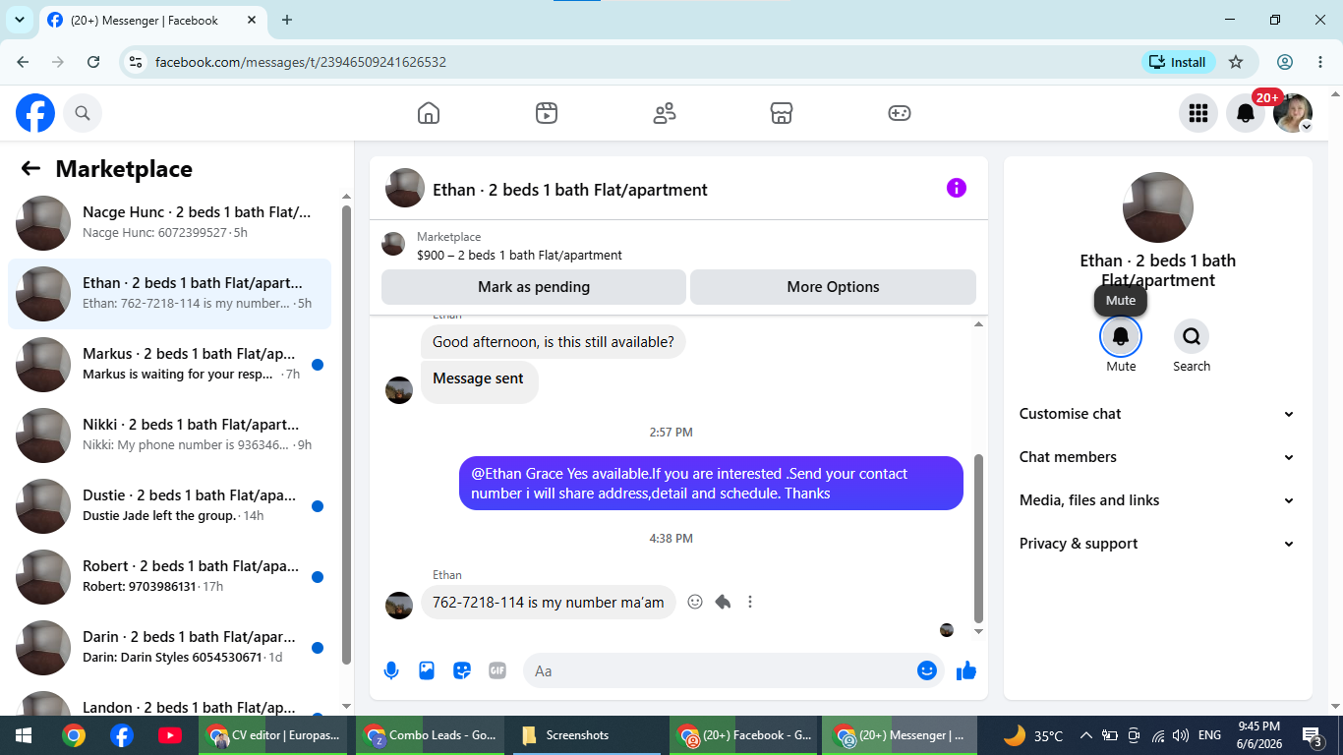This screenshot has width=1343, height=755.
Task: Record a voice clip with microphone
Action: point(391,670)
